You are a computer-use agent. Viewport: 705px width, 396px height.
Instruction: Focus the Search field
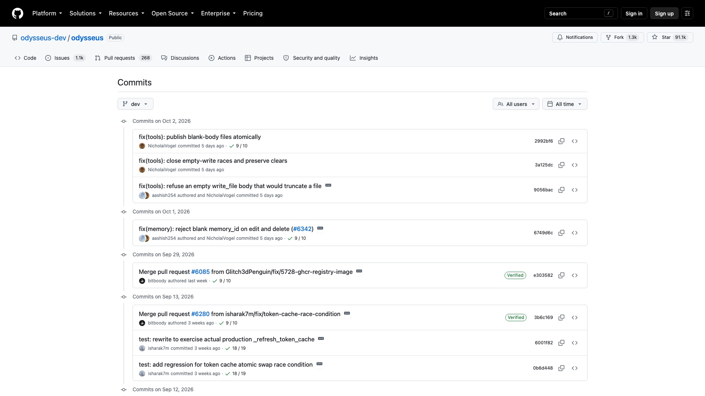coord(581,13)
